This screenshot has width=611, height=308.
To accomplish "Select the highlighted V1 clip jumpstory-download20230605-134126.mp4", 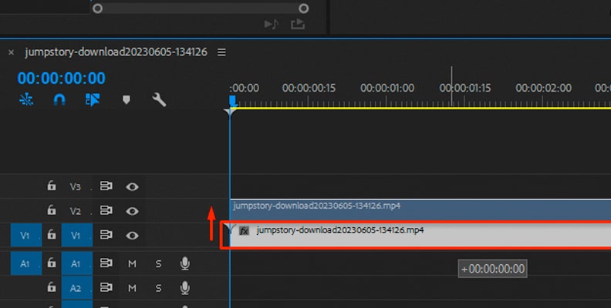I will [420, 235].
